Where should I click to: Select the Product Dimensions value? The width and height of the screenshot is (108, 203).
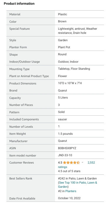pos(70,83)
